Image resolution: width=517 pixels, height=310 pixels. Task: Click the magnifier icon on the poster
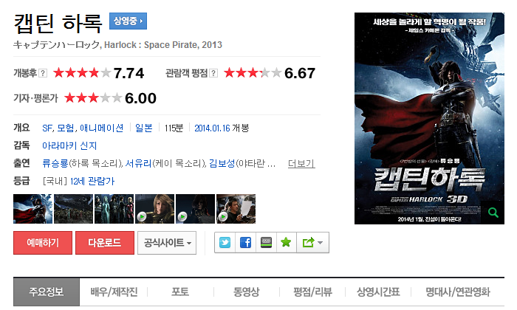[x=493, y=213]
